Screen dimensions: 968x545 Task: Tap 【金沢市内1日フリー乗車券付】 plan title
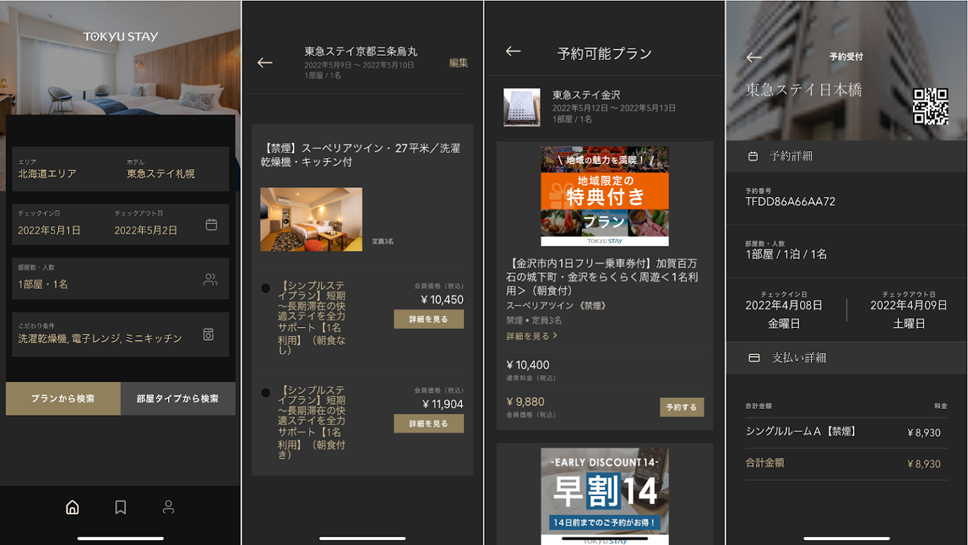pyautogui.click(x=602, y=277)
